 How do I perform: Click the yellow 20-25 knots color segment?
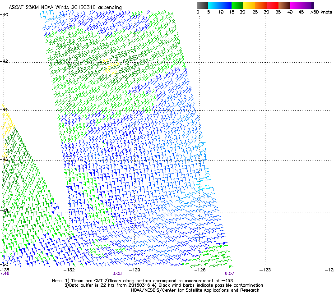(x=249, y=5)
